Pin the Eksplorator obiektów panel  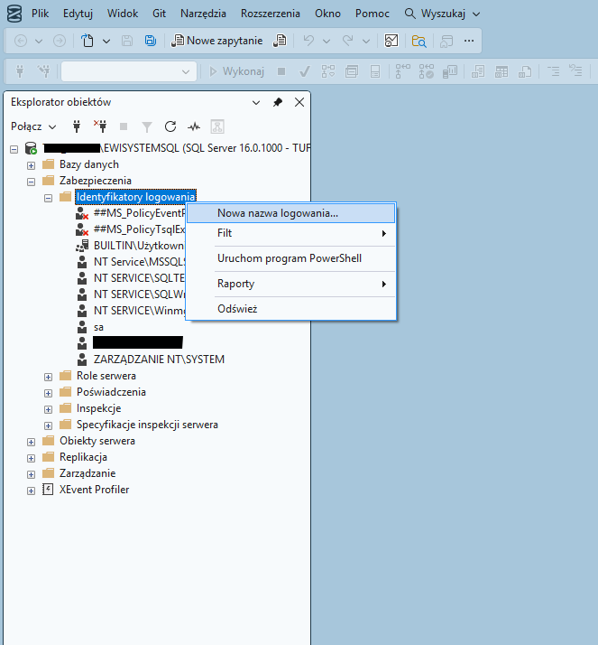[x=278, y=102]
